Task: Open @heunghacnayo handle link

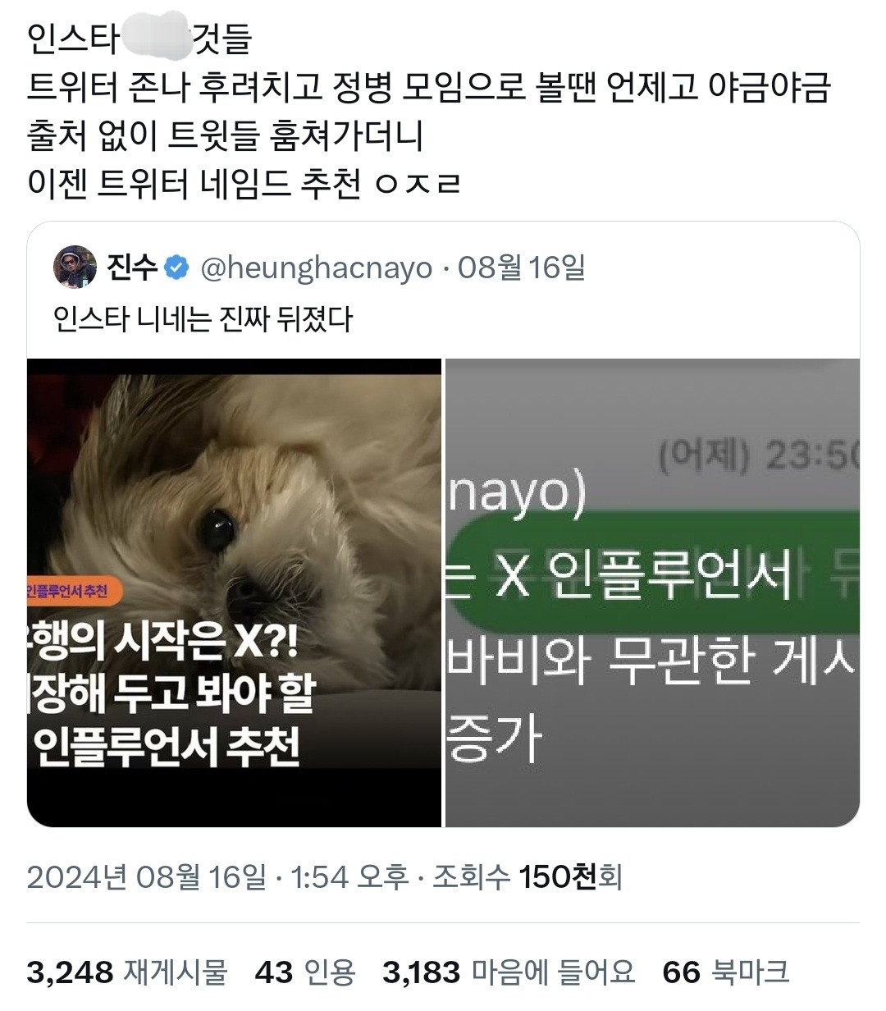Action: (x=317, y=268)
